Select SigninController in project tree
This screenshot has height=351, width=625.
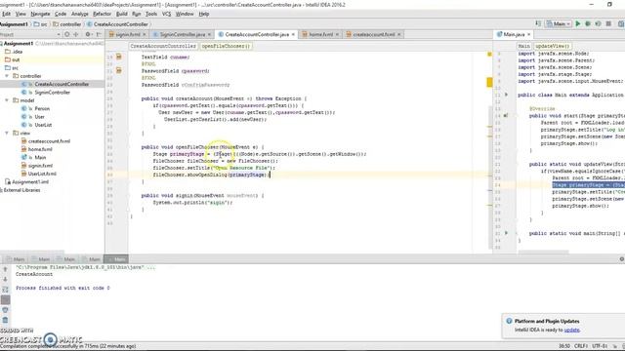pos(52,93)
